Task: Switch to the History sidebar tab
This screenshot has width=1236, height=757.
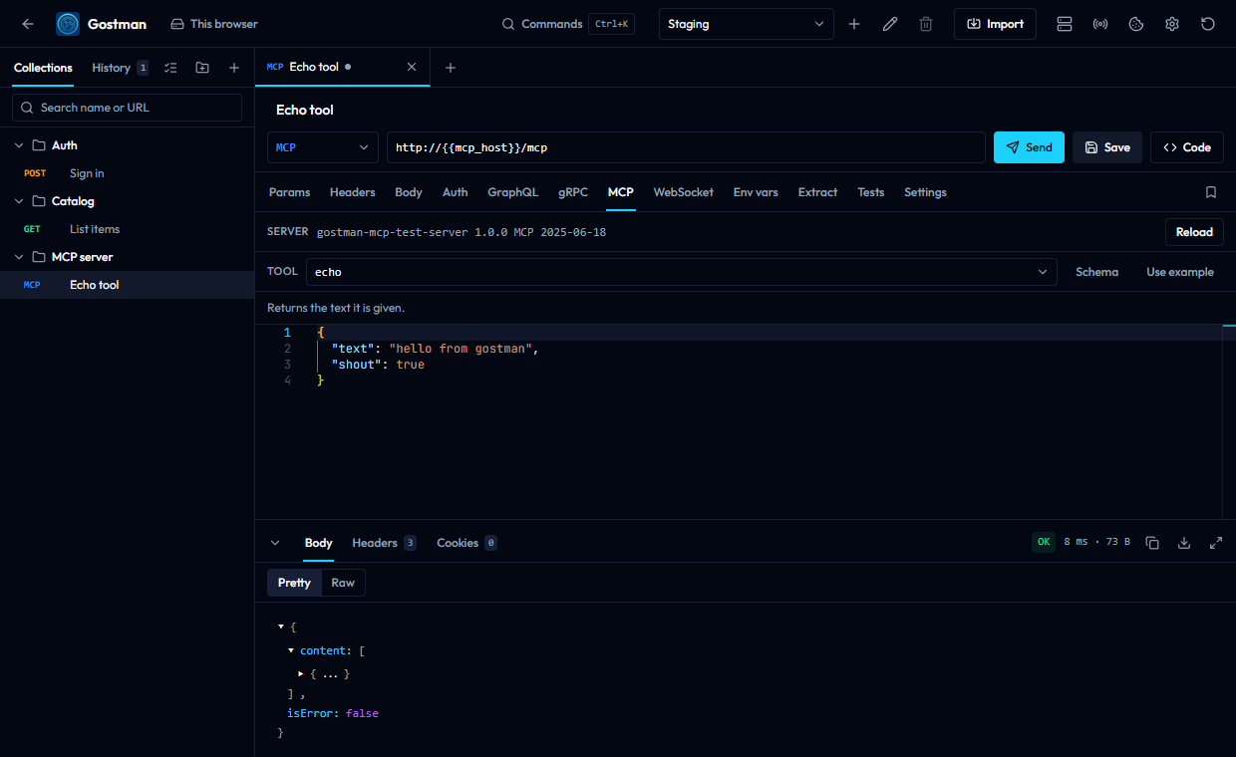Action: [x=120, y=68]
